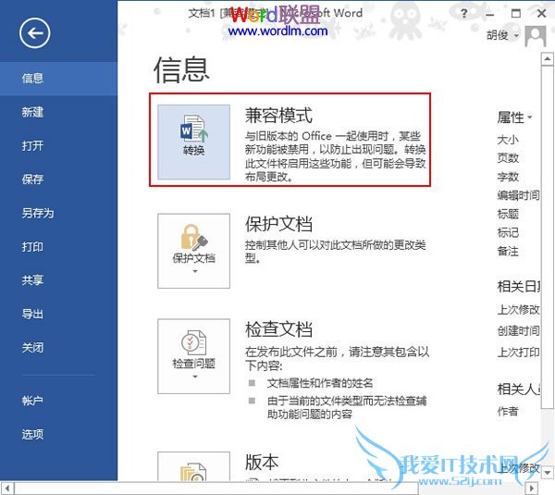The image size is (555, 495).
Task: Go back using the circled arrow button
Action: click(35, 33)
